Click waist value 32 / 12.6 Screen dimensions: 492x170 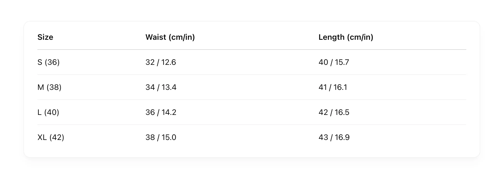coord(161,62)
